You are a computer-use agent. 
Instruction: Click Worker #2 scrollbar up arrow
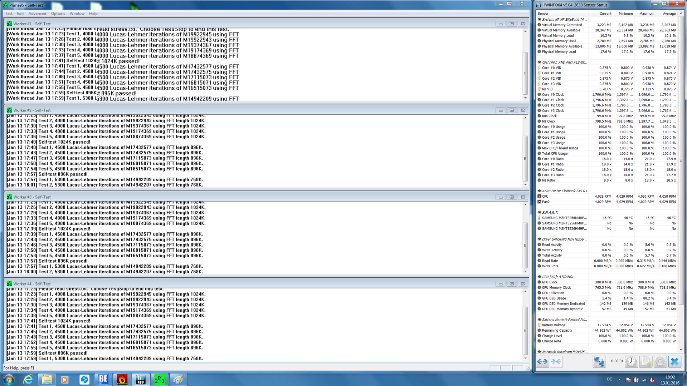[x=525, y=118]
